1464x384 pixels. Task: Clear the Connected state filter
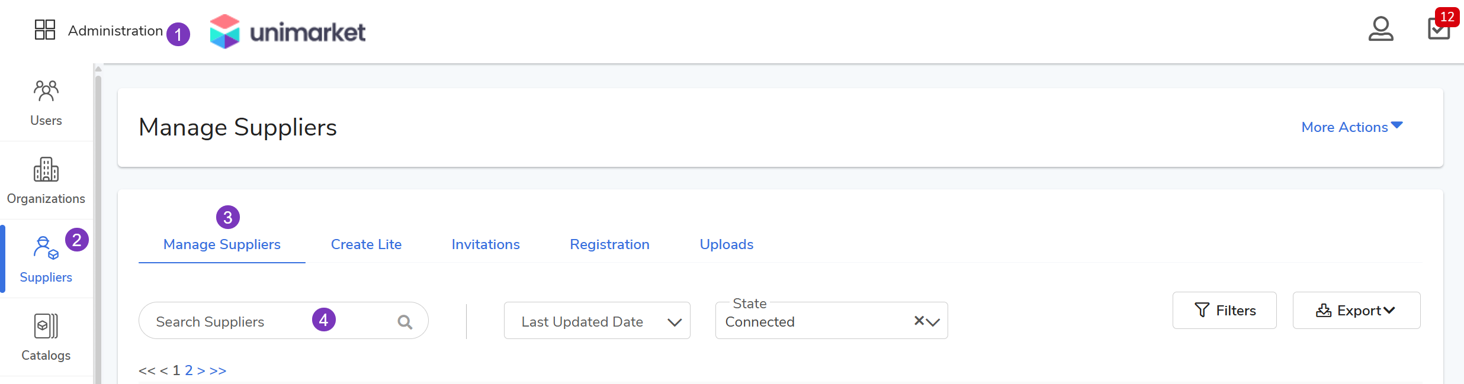pyautogui.click(x=919, y=321)
